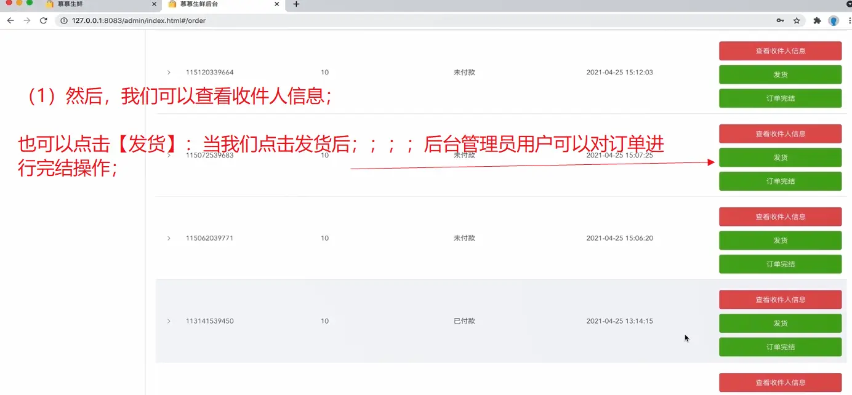Select order number 115120339664

210,73
